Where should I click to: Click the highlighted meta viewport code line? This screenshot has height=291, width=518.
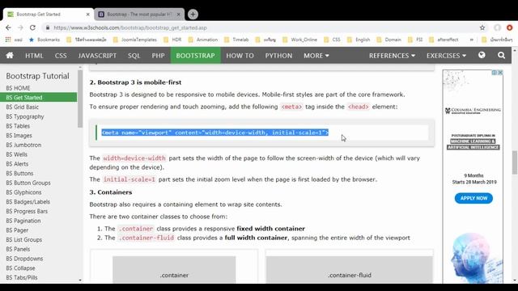coord(215,133)
